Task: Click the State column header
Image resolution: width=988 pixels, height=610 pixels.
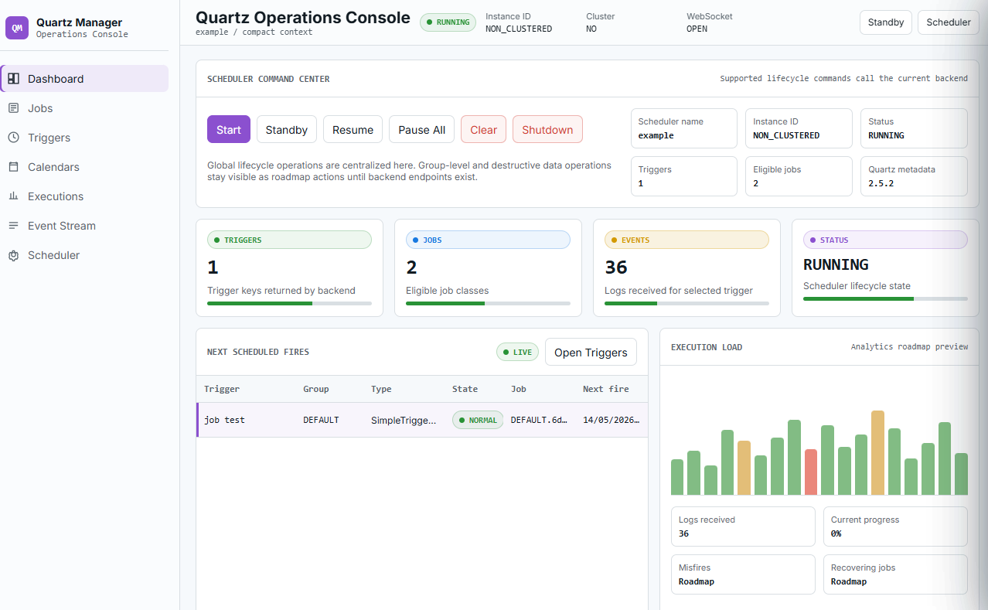Action: [465, 389]
